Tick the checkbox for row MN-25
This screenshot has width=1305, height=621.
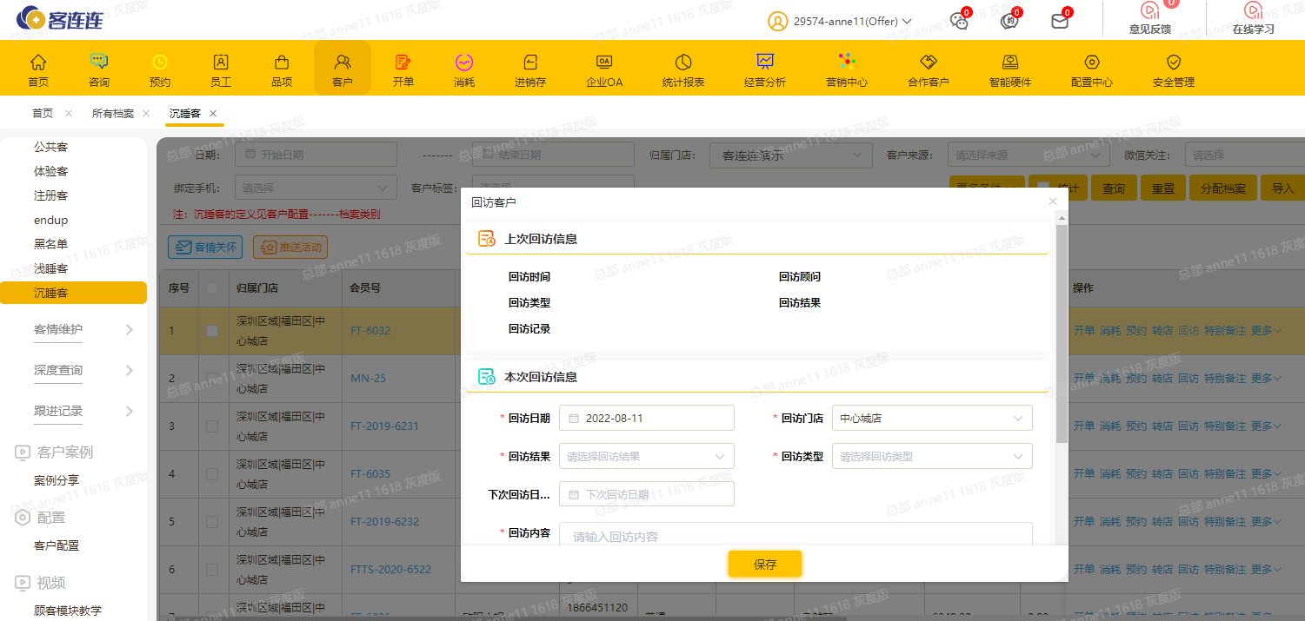coord(212,379)
